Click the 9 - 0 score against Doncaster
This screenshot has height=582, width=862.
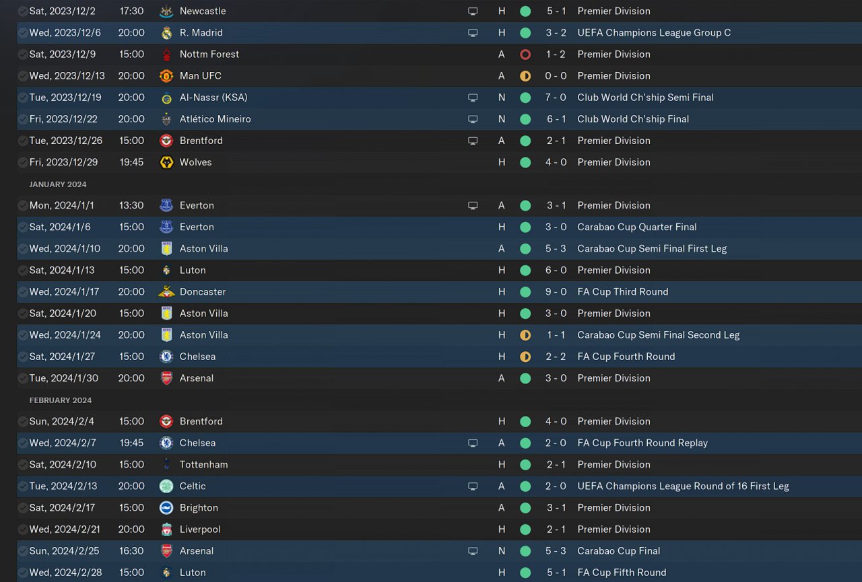coord(556,292)
